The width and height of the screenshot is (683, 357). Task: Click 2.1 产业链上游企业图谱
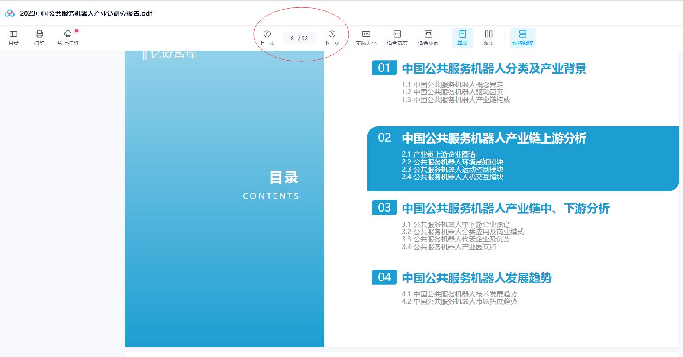point(438,154)
